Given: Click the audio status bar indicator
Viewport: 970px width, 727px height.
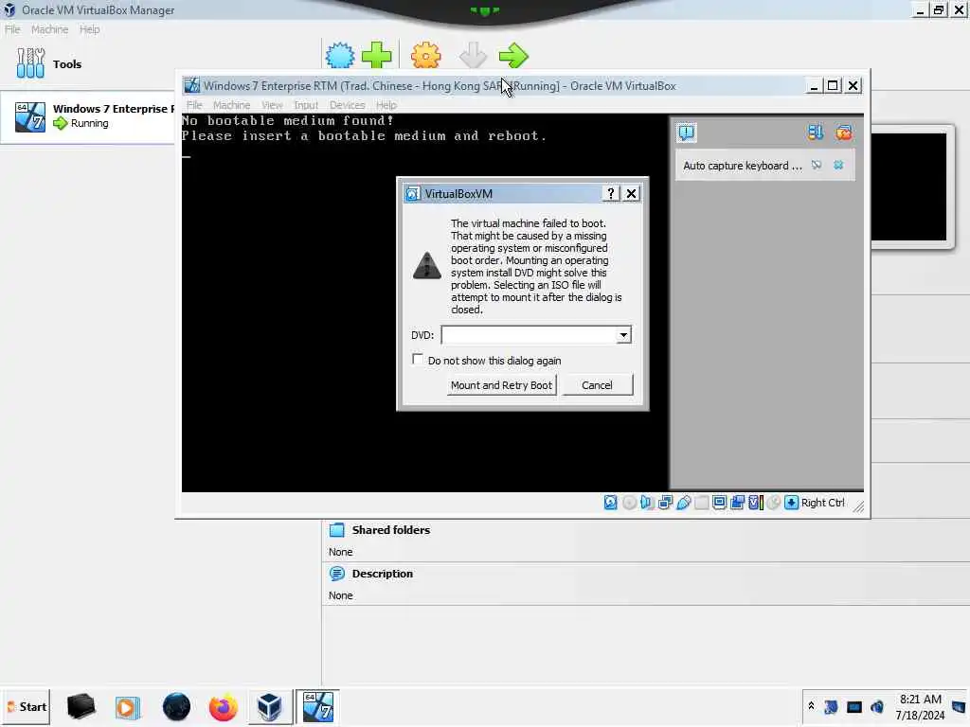Looking at the screenshot, I should [x=647, y=503].
